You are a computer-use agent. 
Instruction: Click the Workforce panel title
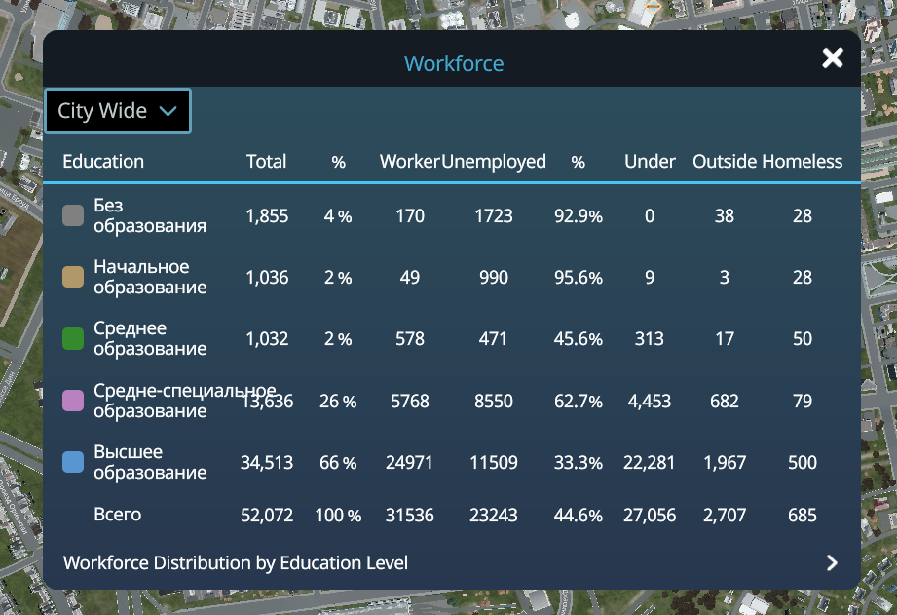[x=454, y=63]
